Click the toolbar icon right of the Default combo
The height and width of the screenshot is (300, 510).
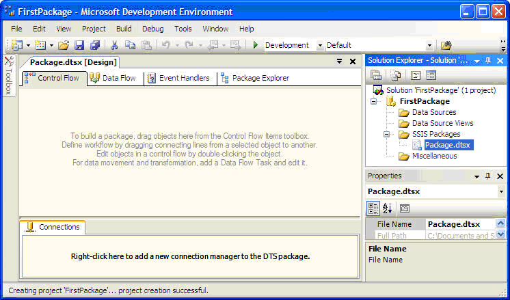pos(446,45)
